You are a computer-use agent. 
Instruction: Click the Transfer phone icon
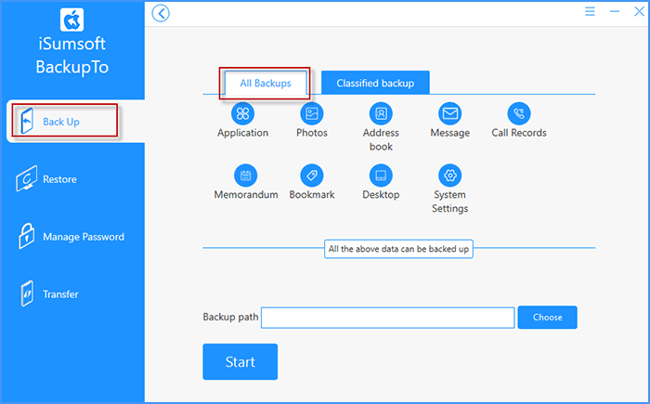click(x=27, y=293)
